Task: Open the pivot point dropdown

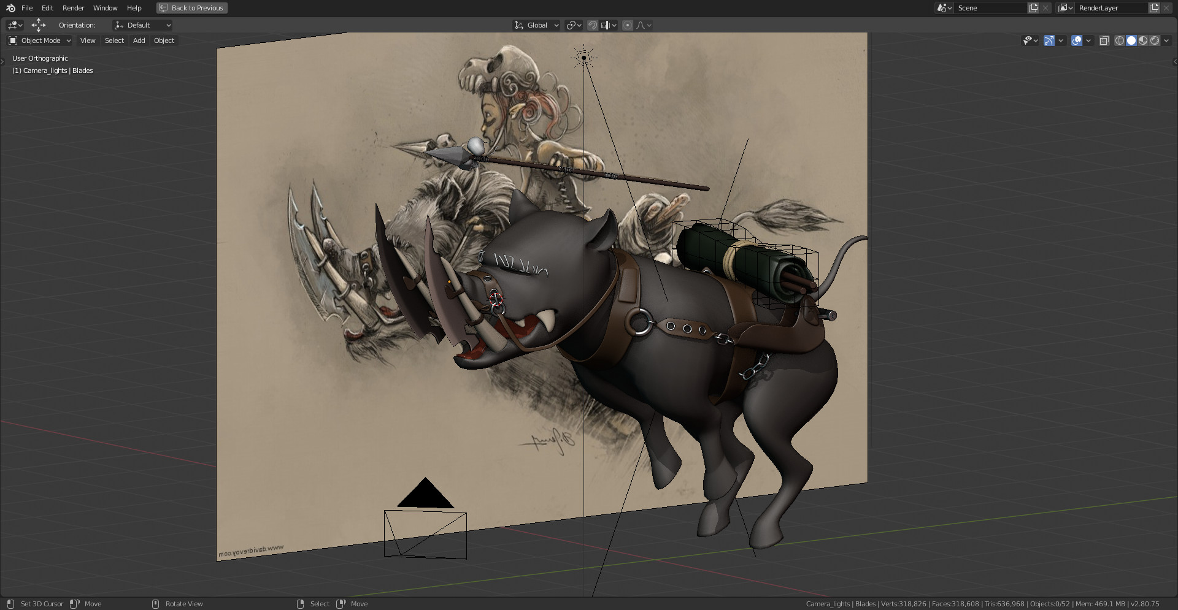Action: [574, 25]
